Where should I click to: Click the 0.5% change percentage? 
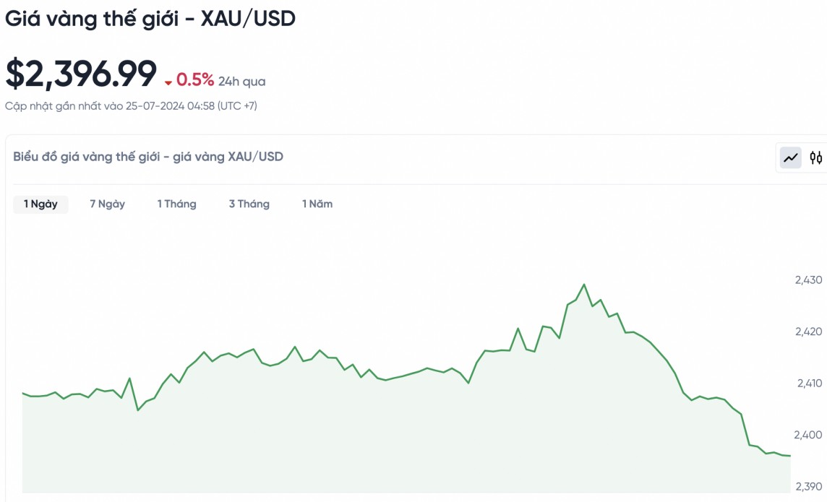point(195,79)
